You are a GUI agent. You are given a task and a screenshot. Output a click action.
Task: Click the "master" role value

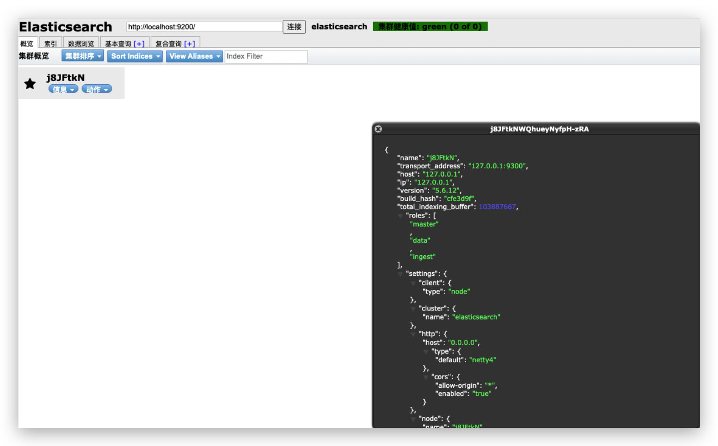424,224
